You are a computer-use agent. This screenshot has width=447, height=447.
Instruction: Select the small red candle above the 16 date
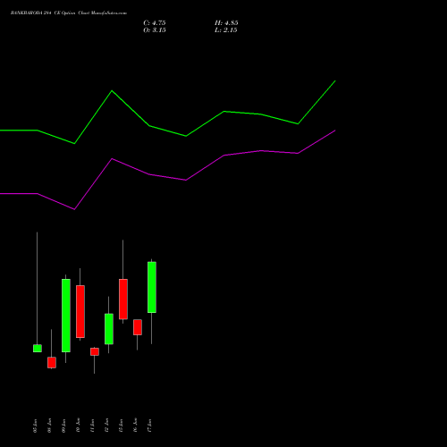click(x=138, y=327)
